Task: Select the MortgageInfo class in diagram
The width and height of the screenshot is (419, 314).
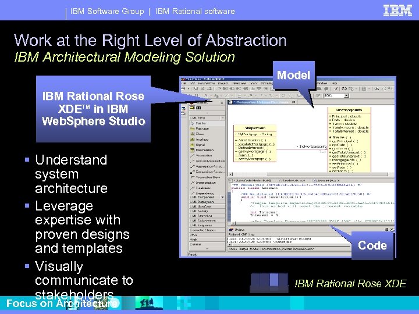Action: (x=349, y=140)
